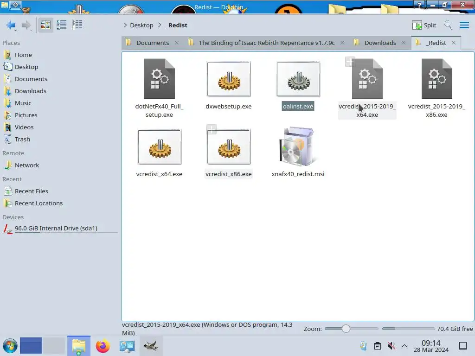Expand hidden system tray icons
This screenshot has height=356, width=475.
click(x=404, y=346)
